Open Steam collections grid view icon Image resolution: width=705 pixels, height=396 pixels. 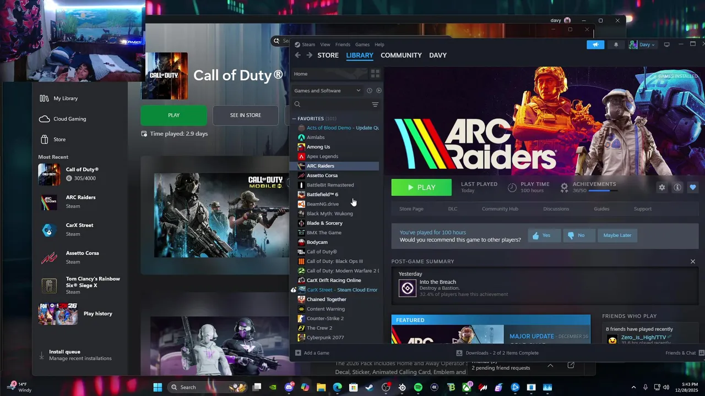click(375, 74)
